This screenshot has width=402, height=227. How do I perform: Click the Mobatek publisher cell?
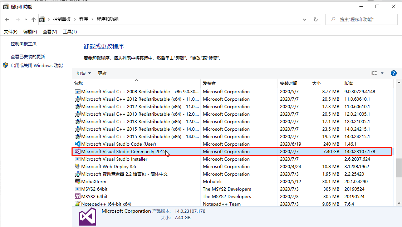(212, 181)
